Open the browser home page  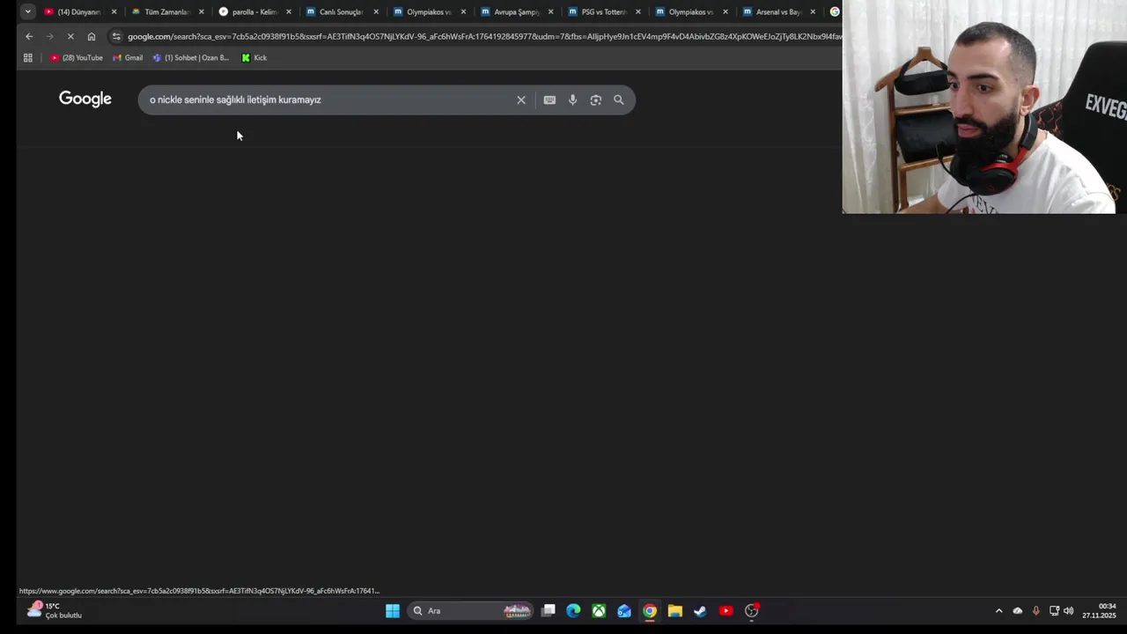92,36
